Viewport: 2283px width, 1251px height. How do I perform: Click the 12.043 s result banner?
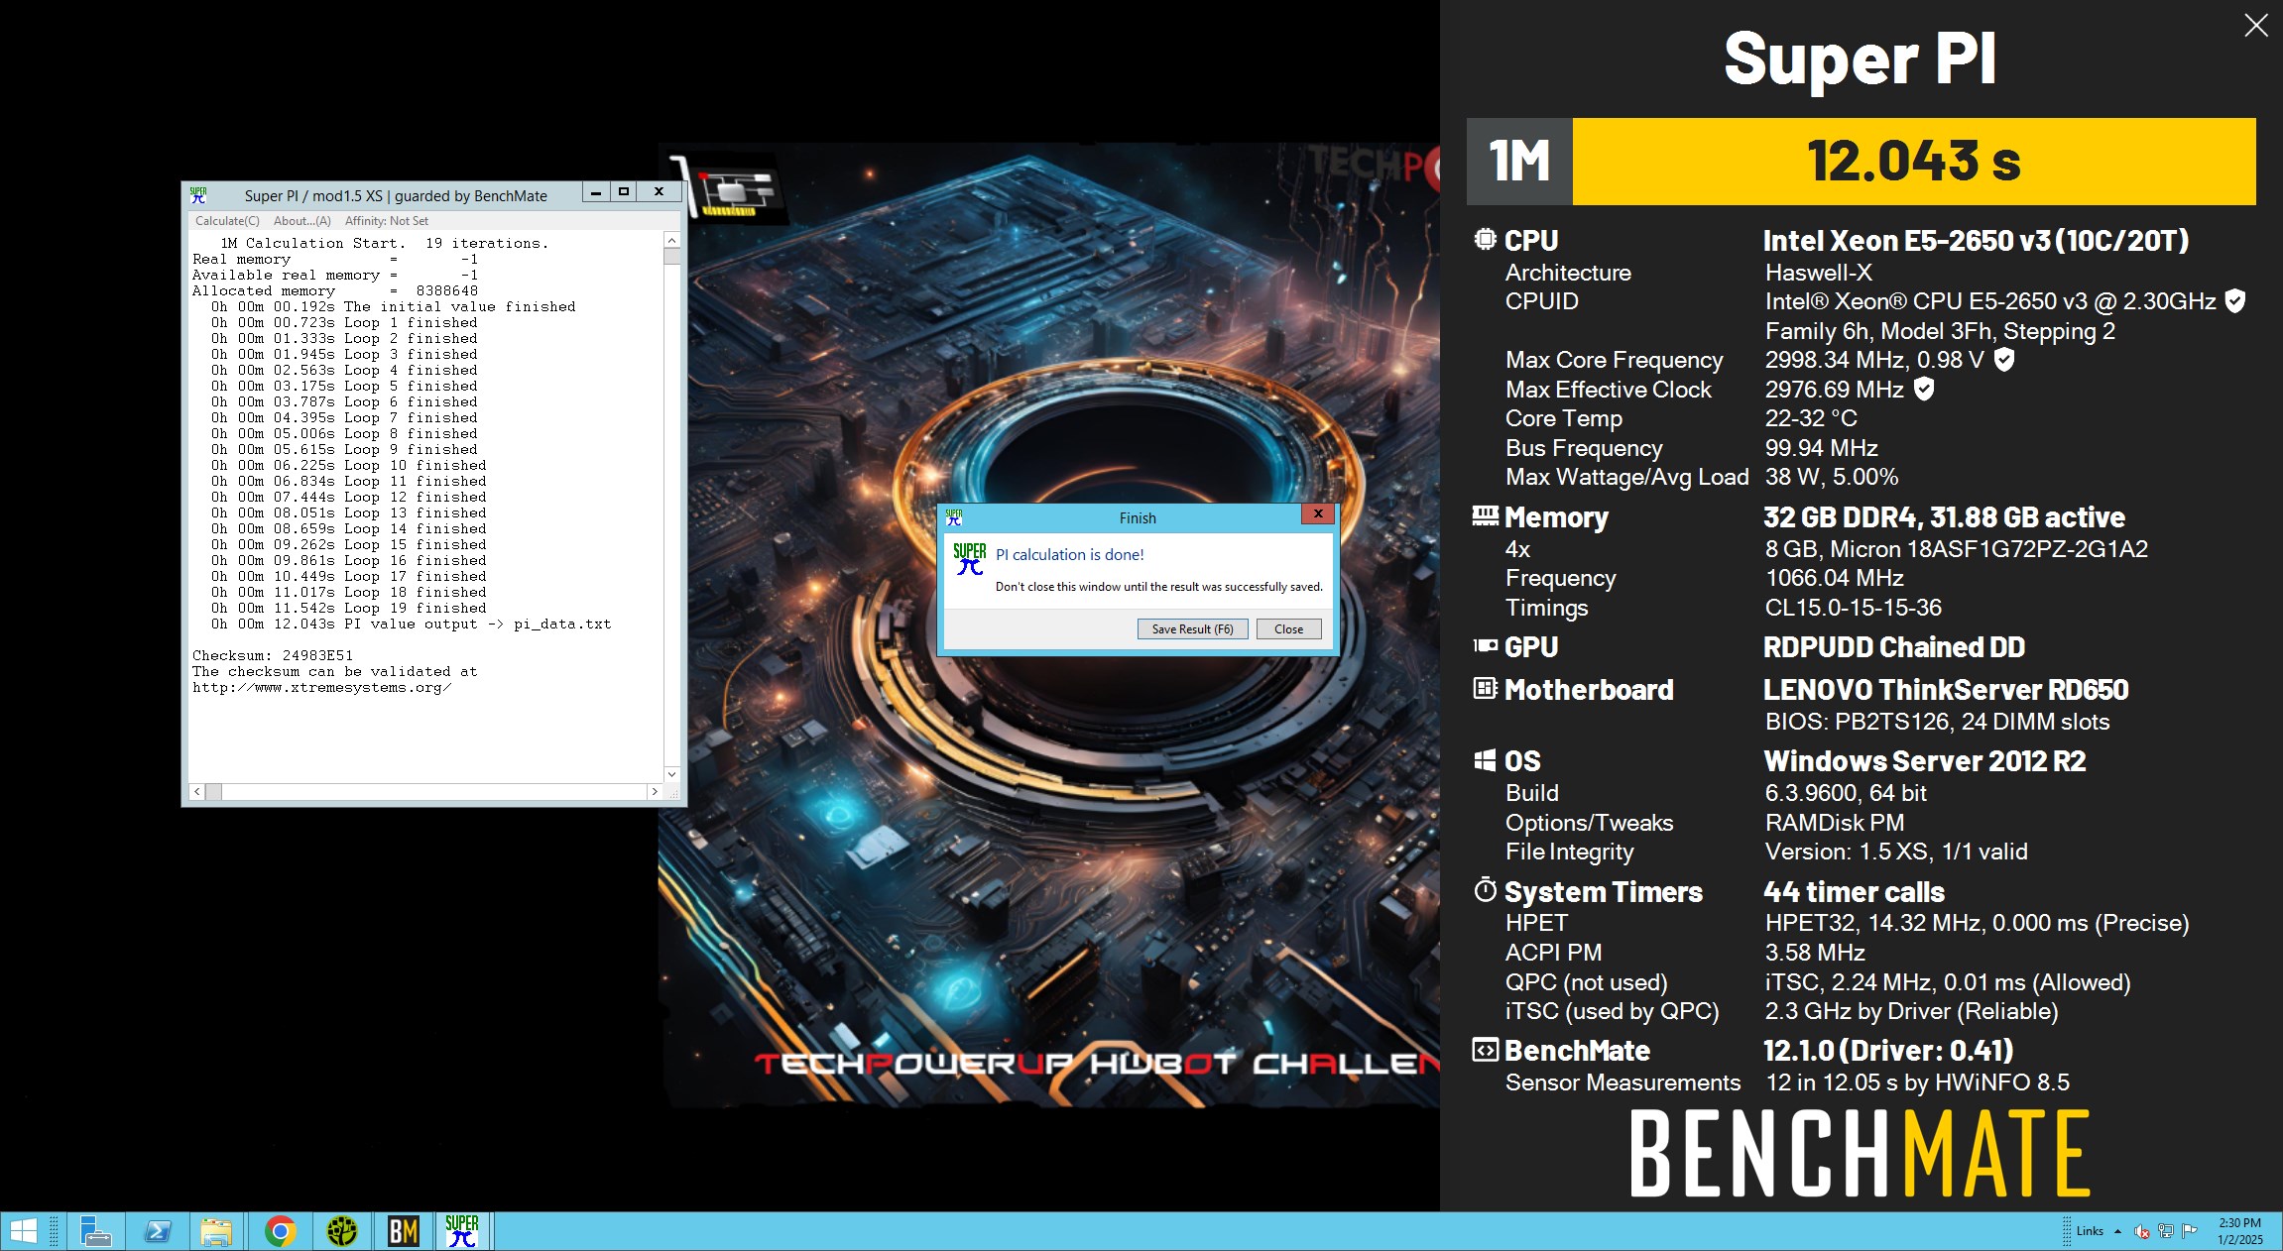point(1913,162)
